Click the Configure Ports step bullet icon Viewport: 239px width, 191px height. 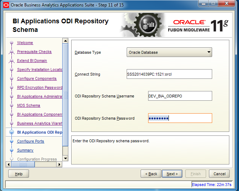11,141
